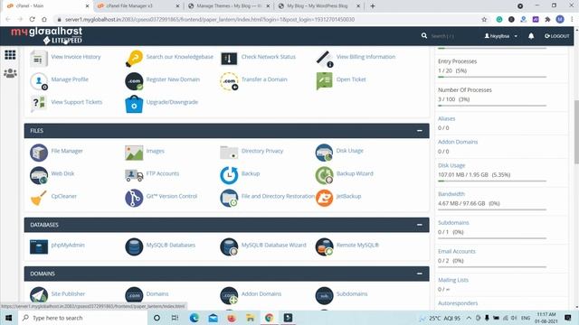Open Directory Privacy folder icon
Image resolution: width=579 pixels, height=325 pixels.
click(x=229, y=153)
